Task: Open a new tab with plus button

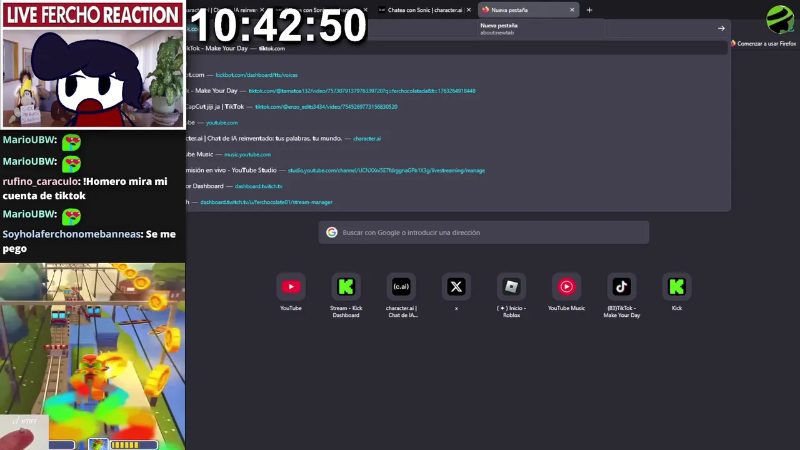Action: click(589, 10)
